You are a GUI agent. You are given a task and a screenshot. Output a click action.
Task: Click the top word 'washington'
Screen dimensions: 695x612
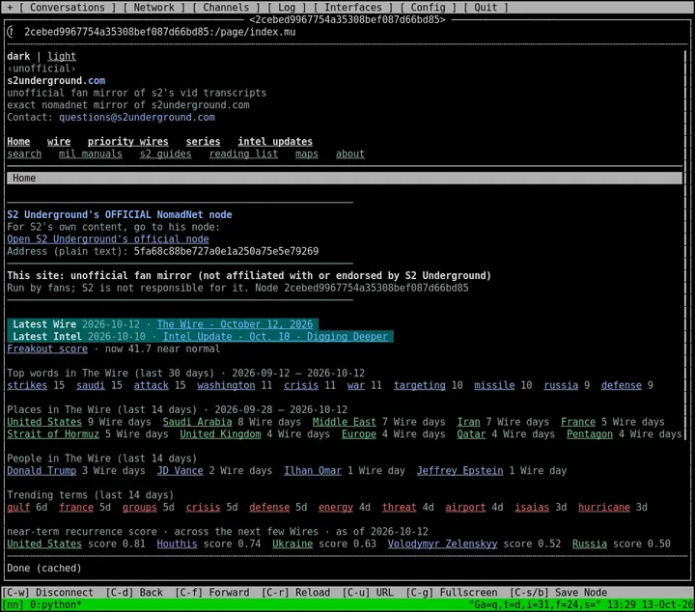point(226,385)
